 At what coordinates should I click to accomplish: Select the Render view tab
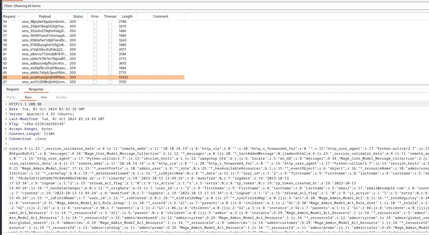[x=61, y=97]
